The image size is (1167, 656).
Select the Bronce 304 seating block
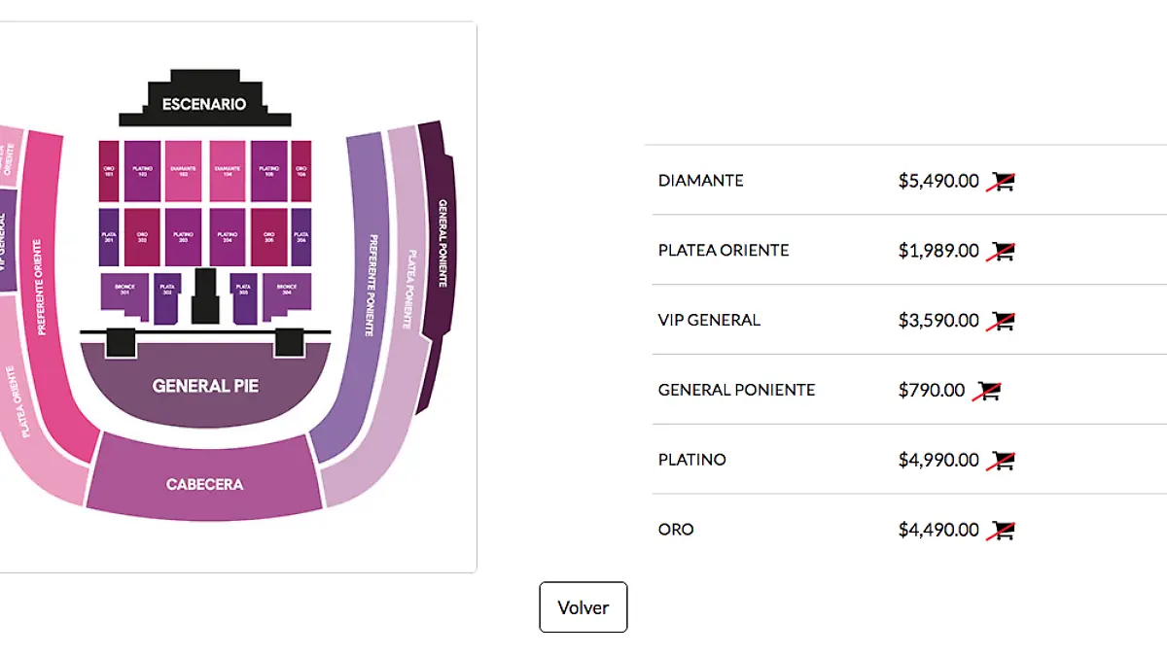coord(287,292)
